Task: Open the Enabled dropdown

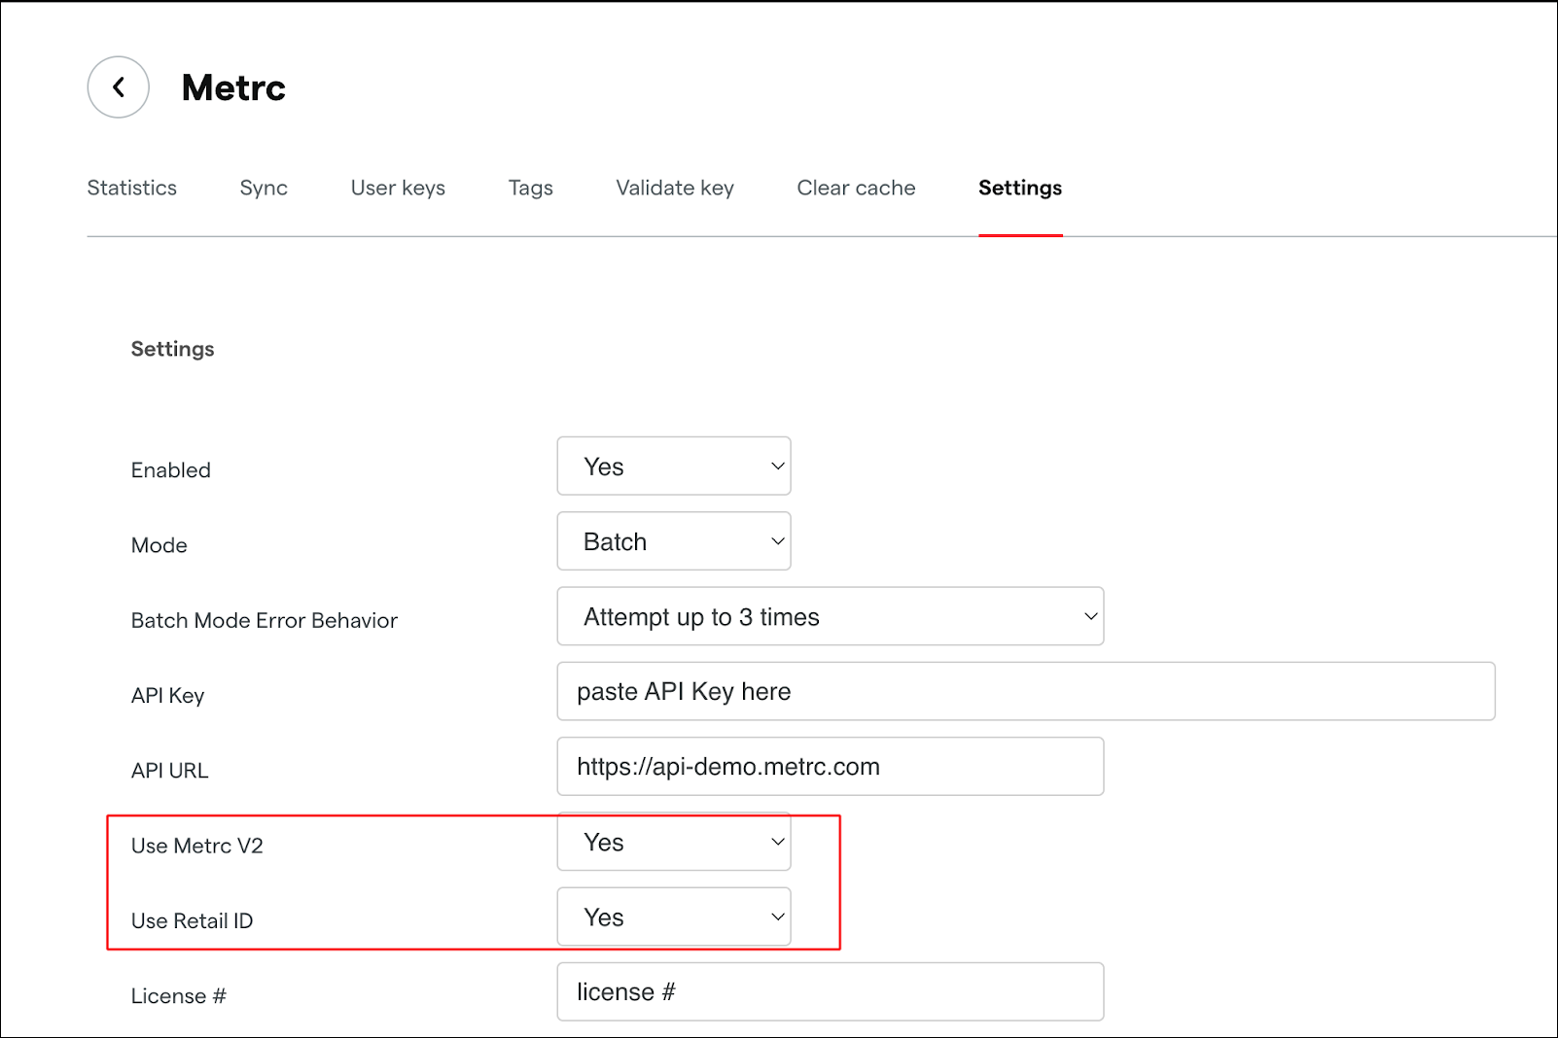Action: pos(674,466)
